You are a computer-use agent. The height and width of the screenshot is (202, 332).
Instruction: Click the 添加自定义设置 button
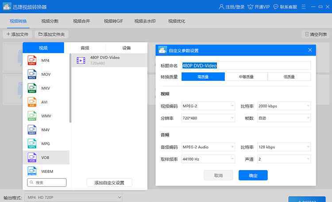tap(109, 183)
